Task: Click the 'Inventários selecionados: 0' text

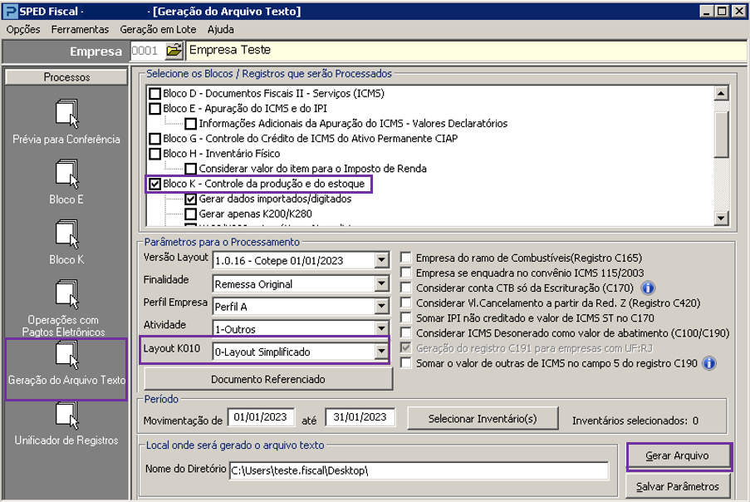Action: click(x=635, y=421)
